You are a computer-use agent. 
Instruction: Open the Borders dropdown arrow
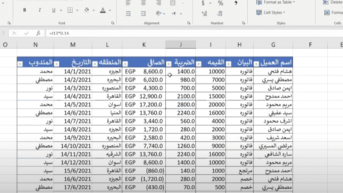pyautogui.click(x=77, y=10)
